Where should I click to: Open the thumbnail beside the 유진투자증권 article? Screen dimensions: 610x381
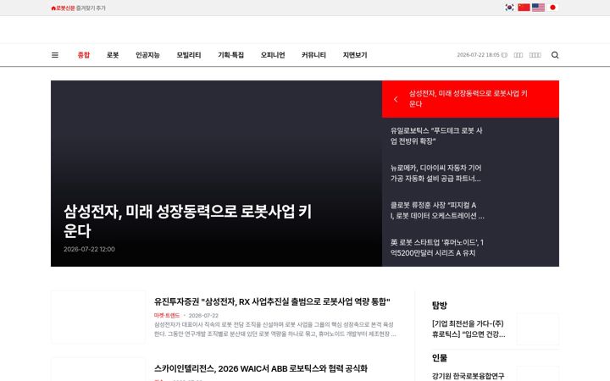98,317
